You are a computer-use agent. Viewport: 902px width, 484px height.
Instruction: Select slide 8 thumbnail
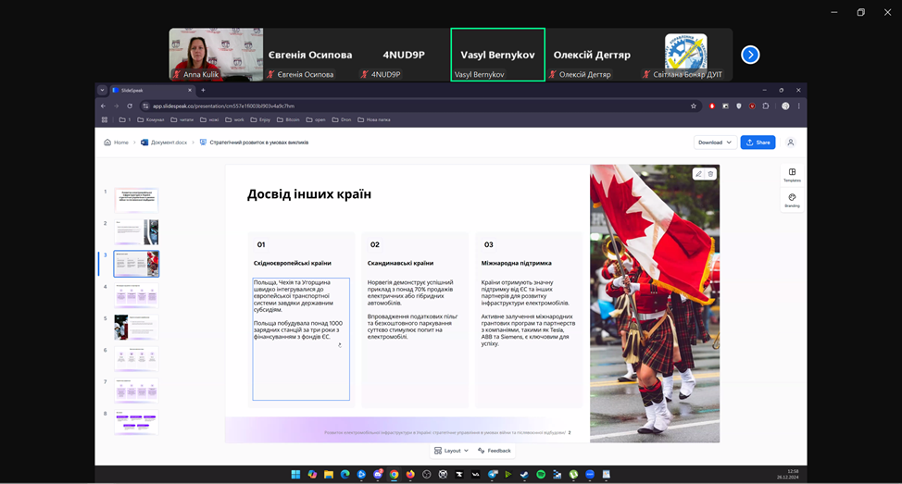pos(136,421)
